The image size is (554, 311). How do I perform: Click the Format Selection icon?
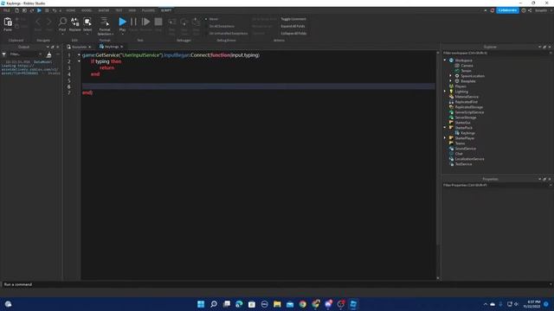point(105,22)
